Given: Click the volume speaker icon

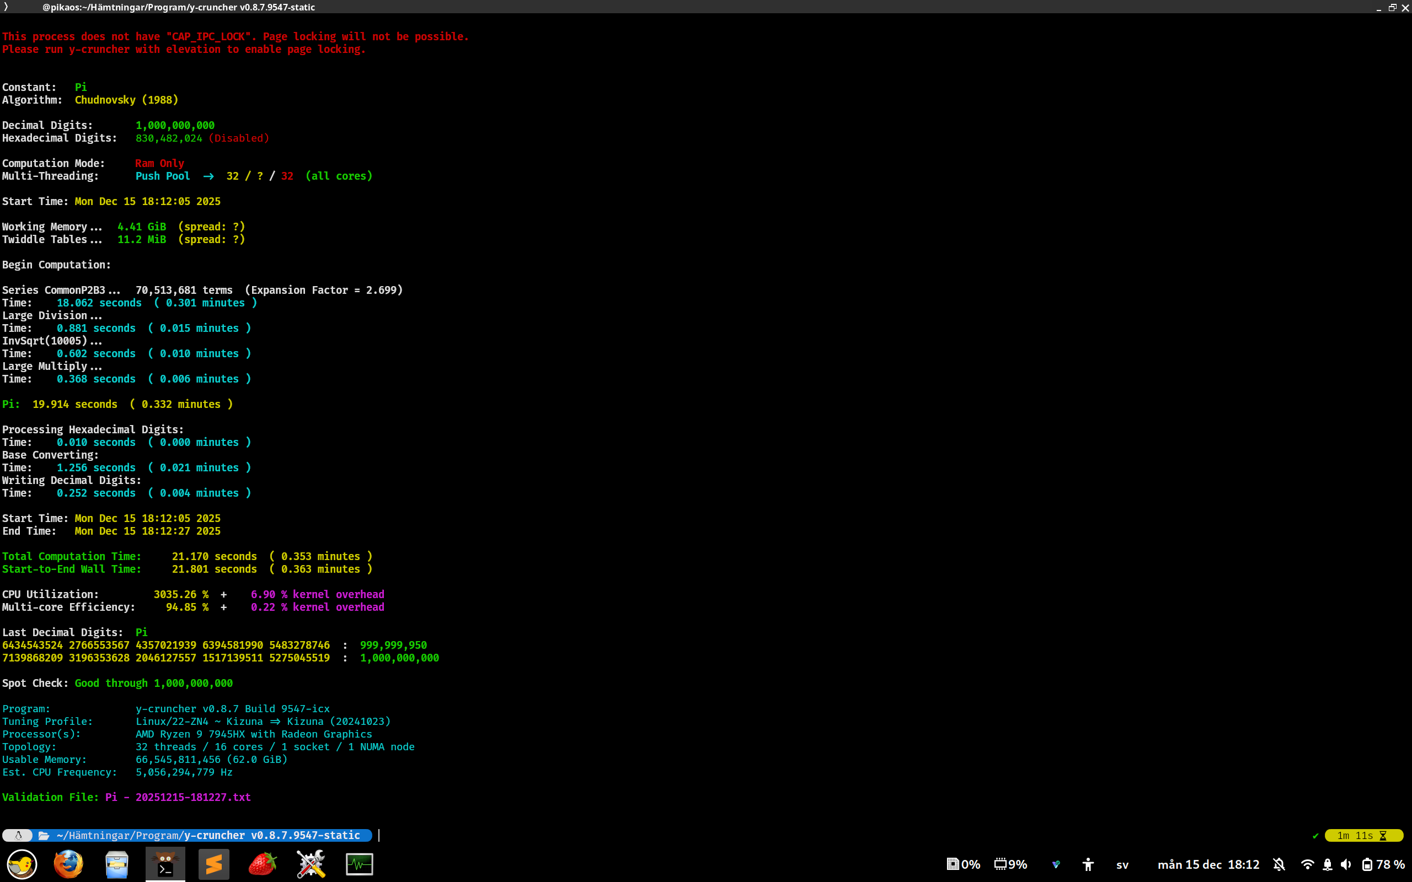Looking at the screenshot, I should pos(1345,864).
